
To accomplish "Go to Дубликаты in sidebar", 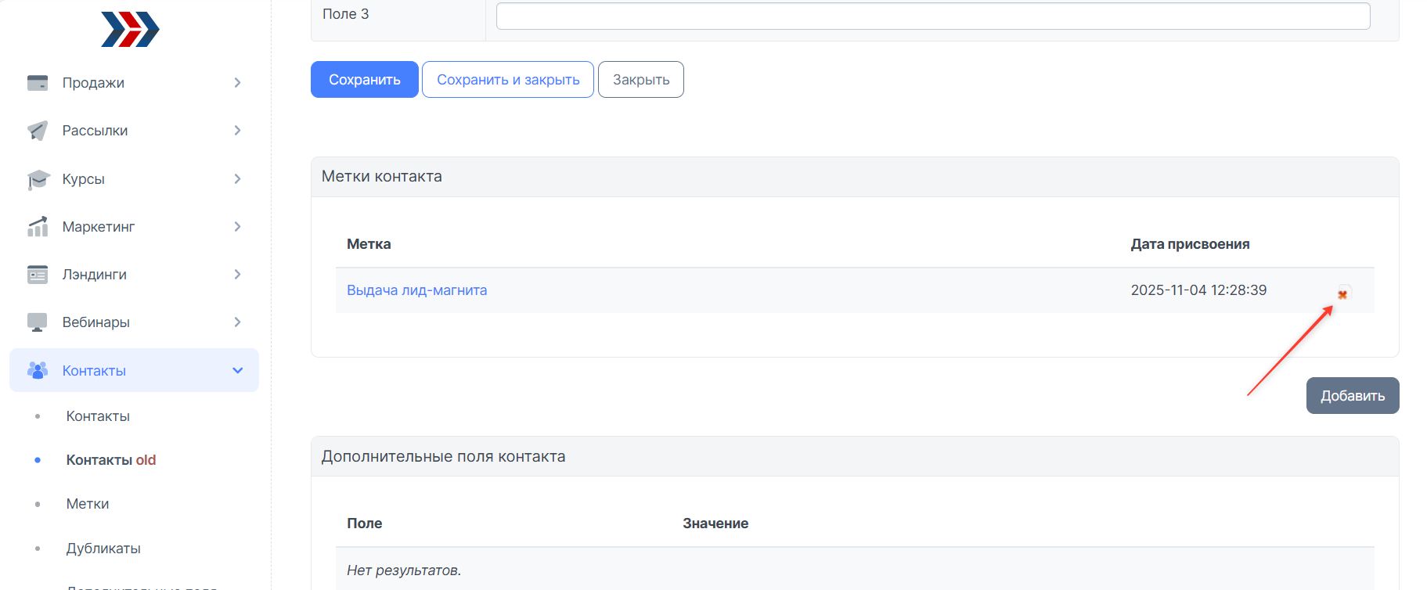I will coord(103,549).
